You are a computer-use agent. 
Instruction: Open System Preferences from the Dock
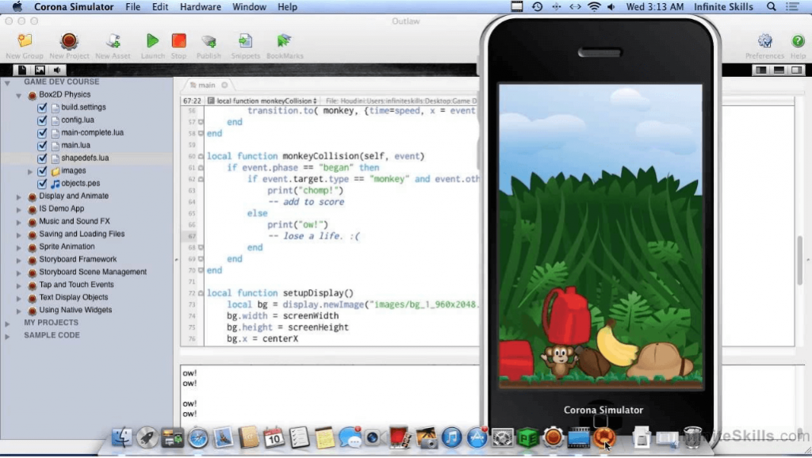point(502,438)
